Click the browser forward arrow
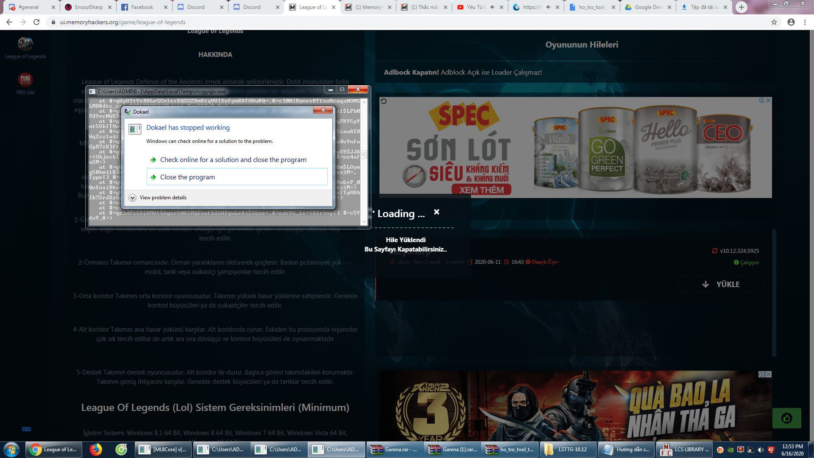The image size is (814, 458). pyautogui.click(x=23, y=22)
